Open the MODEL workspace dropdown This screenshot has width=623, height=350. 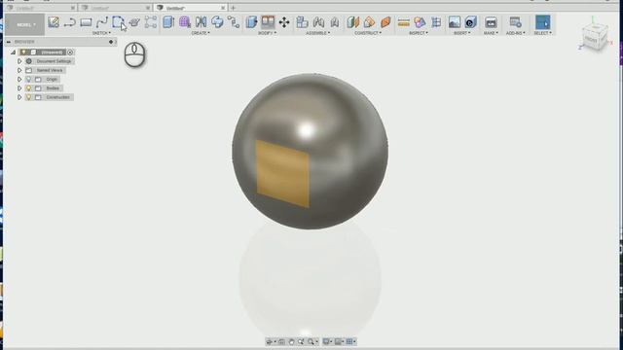point(25,24)
